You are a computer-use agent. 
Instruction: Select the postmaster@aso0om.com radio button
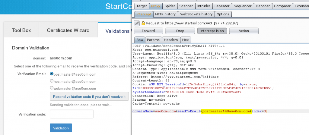[x=52, y=74]
